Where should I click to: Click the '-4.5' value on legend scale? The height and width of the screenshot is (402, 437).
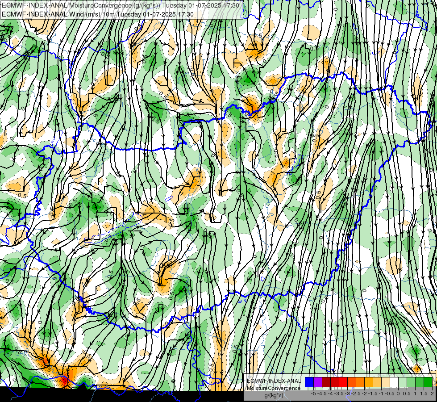point(323,394)
